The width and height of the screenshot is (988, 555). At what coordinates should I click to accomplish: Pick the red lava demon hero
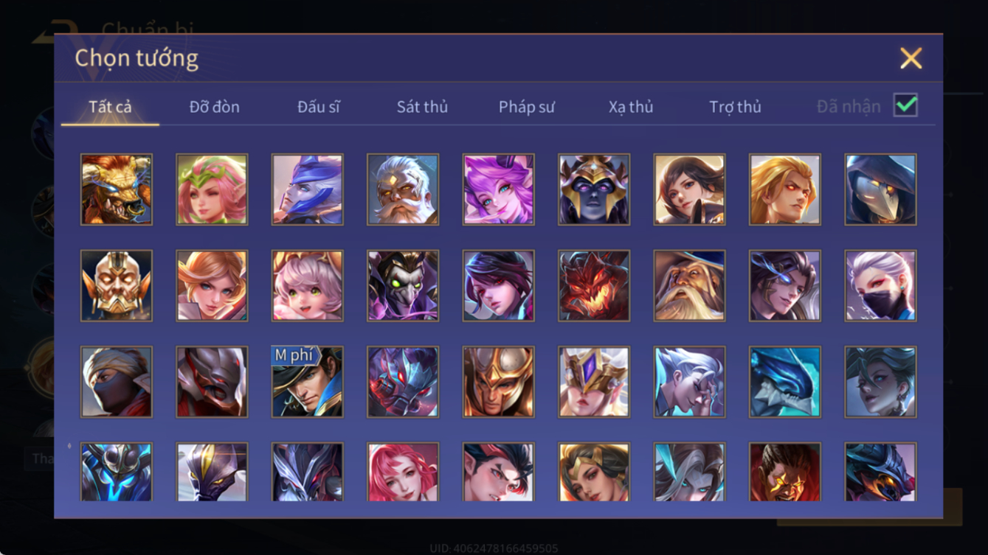coord(594,286)
